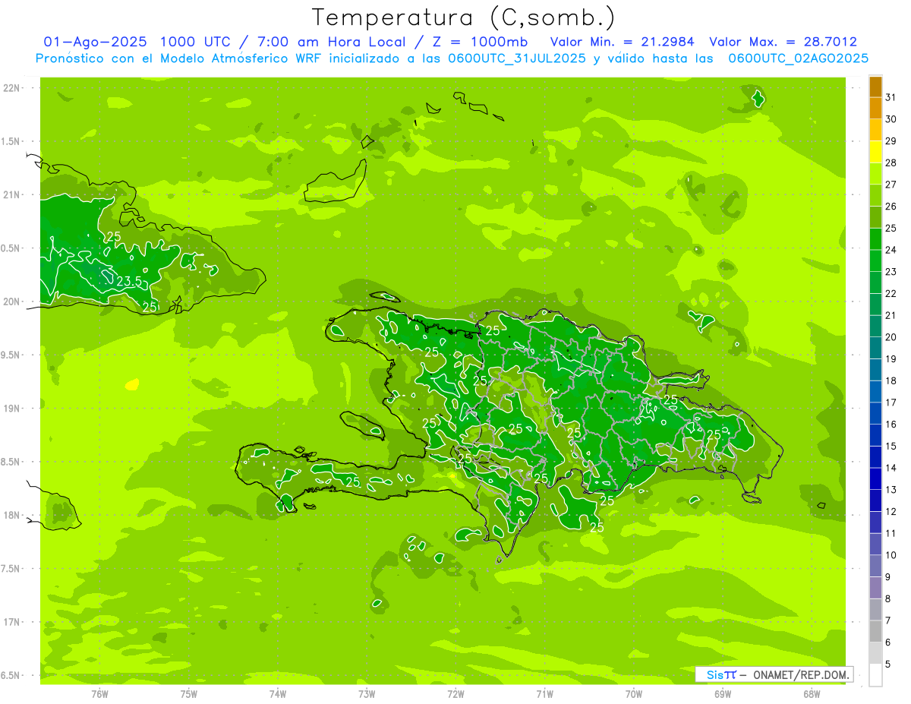The image size is (911, 704).
Task: Click the '21N' latitude label
Action: pyautogui.click(x=11, y=195)
